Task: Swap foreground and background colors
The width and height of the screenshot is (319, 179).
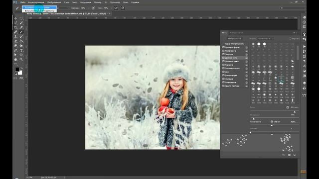Action: (21, 68)
